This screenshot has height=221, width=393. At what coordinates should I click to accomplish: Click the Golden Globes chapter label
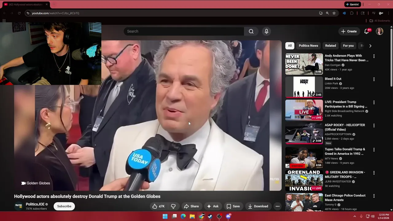point(36,183)
